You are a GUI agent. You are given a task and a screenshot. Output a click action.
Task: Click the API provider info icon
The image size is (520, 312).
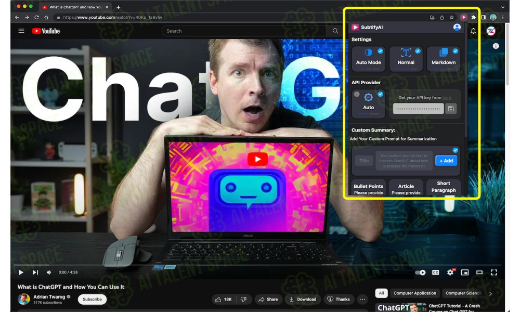(x=357, y=94)
